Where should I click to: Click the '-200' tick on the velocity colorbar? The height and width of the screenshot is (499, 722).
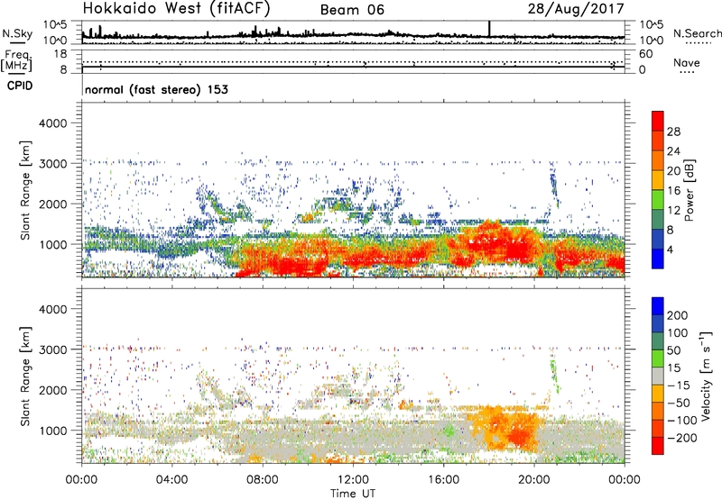682,438
